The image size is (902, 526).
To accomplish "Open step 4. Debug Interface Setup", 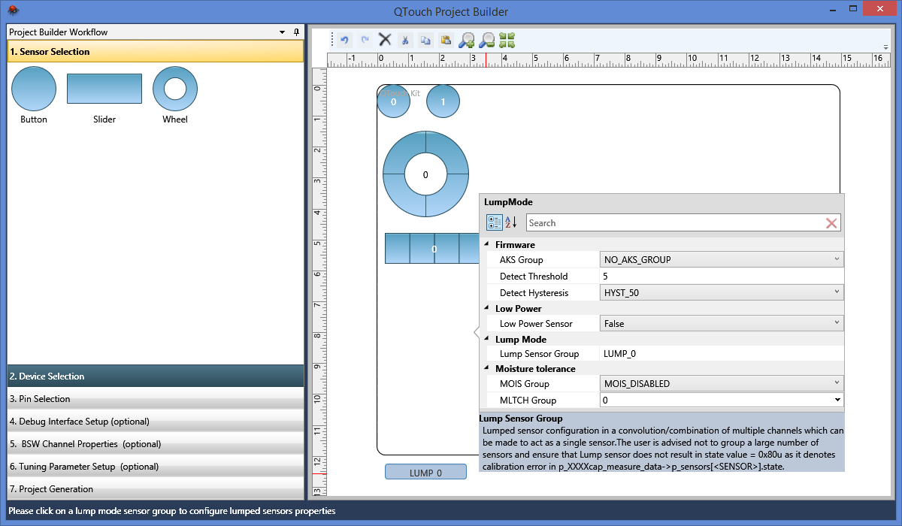I will click(x=156, y=422).
